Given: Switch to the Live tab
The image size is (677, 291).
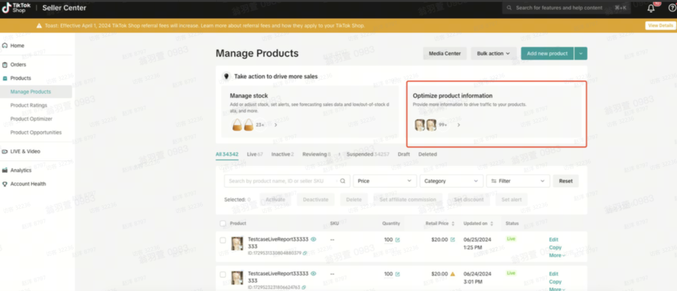Looking at the screenshot, I should pos(255,154).
